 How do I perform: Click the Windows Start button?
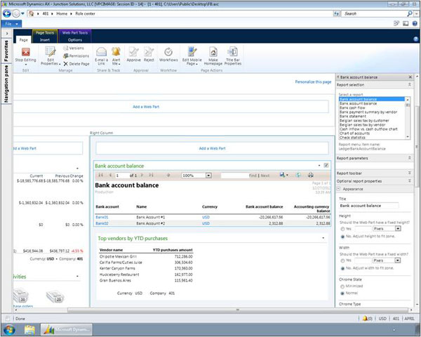(x=9, y=329)
